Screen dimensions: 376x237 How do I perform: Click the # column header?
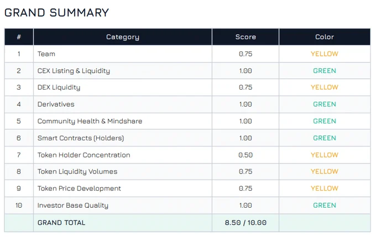19,37
